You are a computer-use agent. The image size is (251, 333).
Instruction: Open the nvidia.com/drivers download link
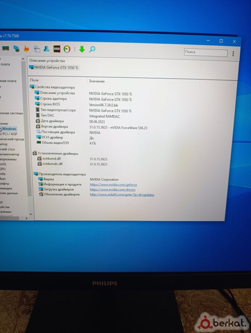click(113, 189)
